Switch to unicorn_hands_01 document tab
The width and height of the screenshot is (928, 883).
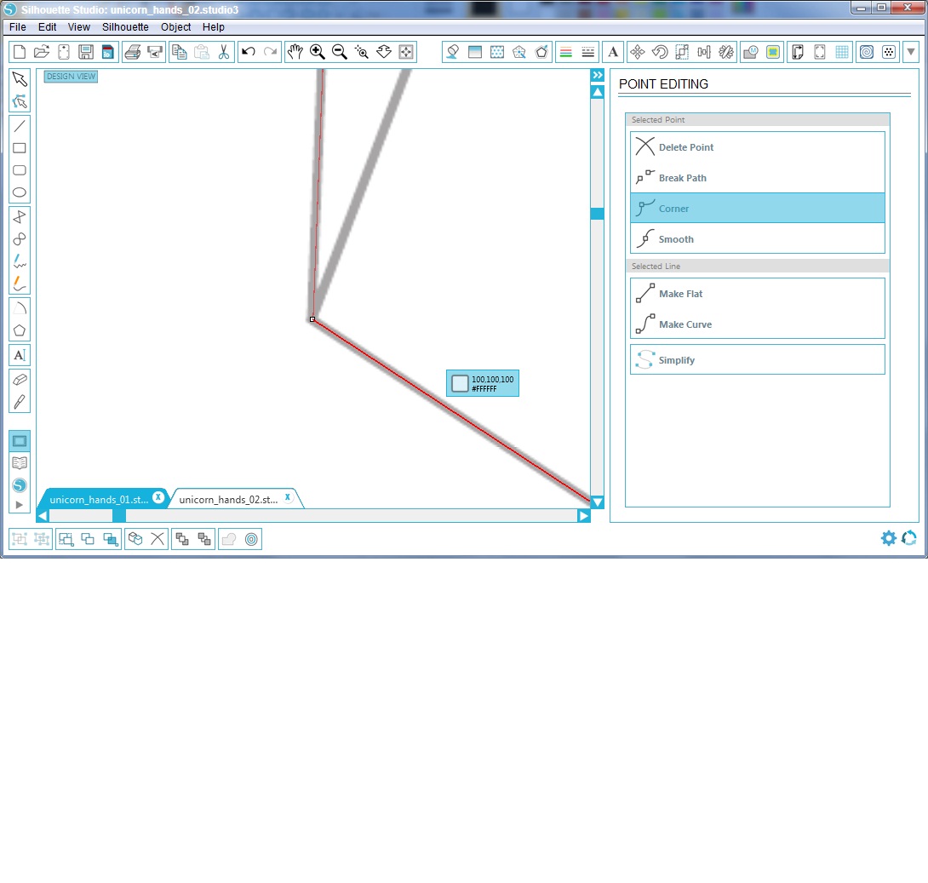(x=99, y=500)
